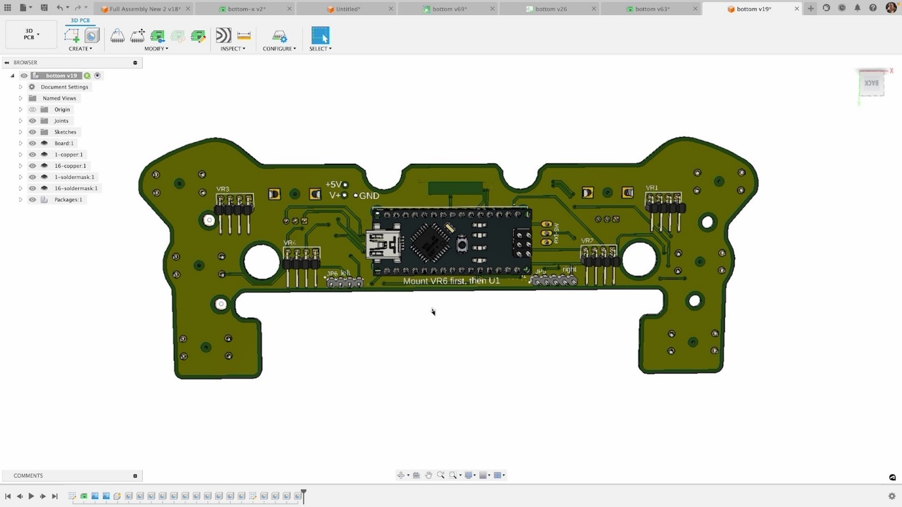Click the Zoom magnifier icon in navigation bar

click(441, 475)
